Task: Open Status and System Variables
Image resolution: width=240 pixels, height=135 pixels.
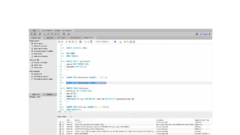Action: [42, 51]
